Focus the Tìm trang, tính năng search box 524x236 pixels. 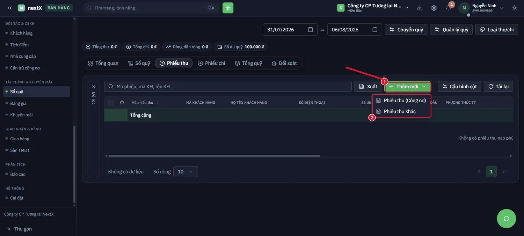[152, 8]
